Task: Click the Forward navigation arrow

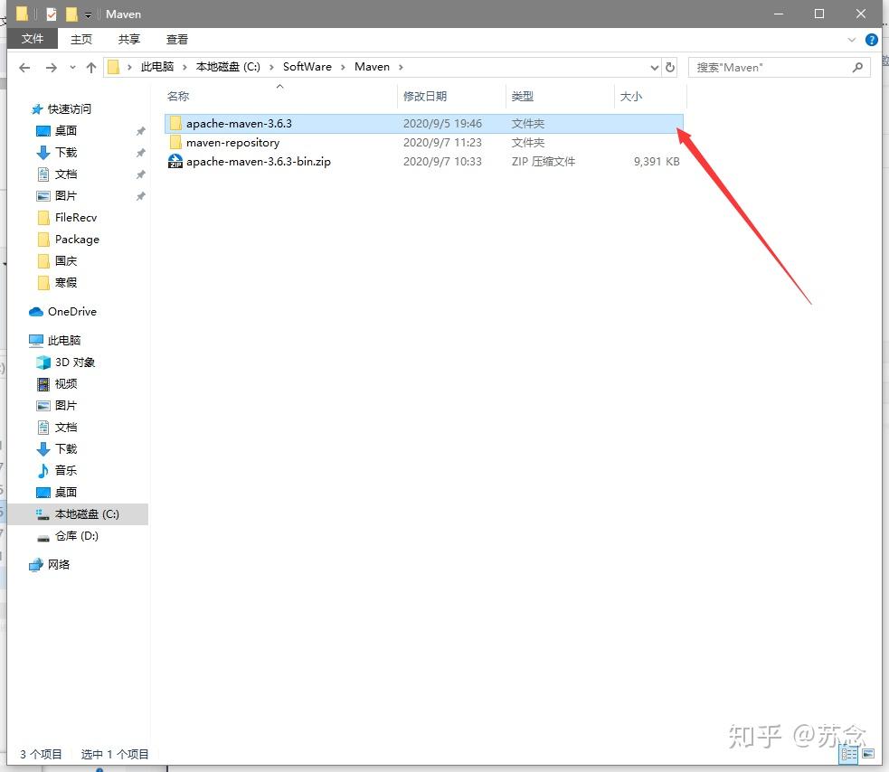Action: pos(51,68)
